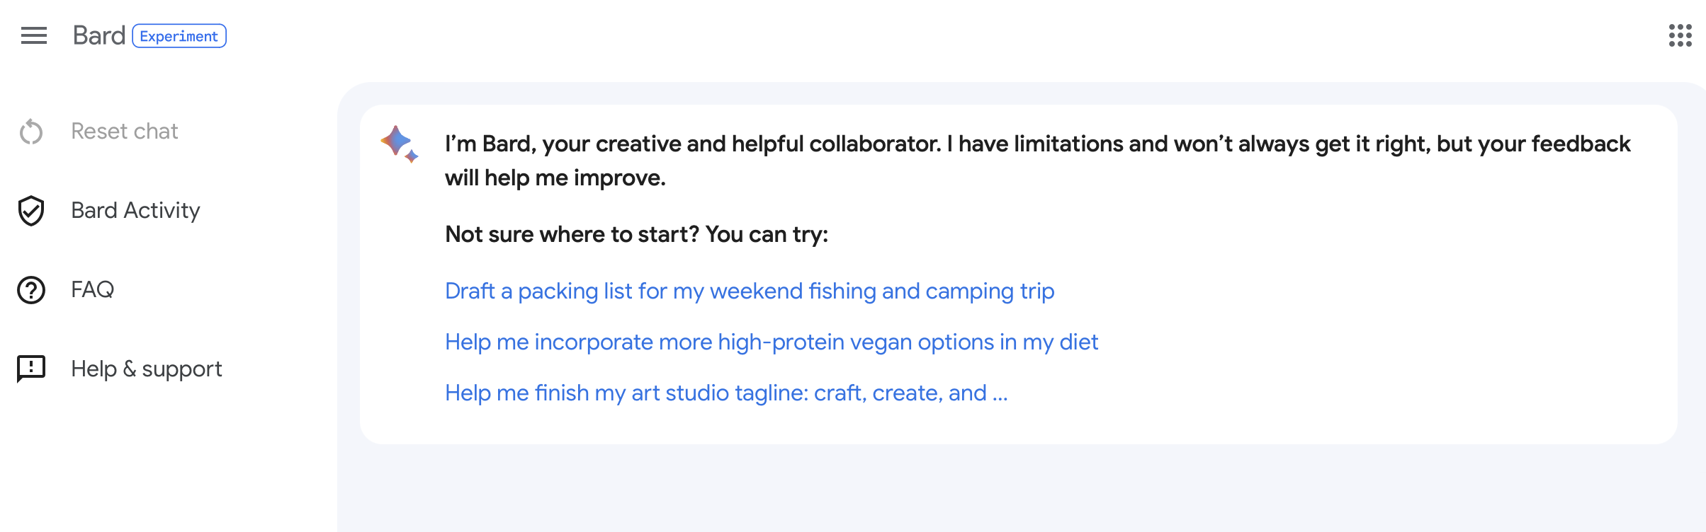Click the white welcome message card

[x=1018, y=274]
